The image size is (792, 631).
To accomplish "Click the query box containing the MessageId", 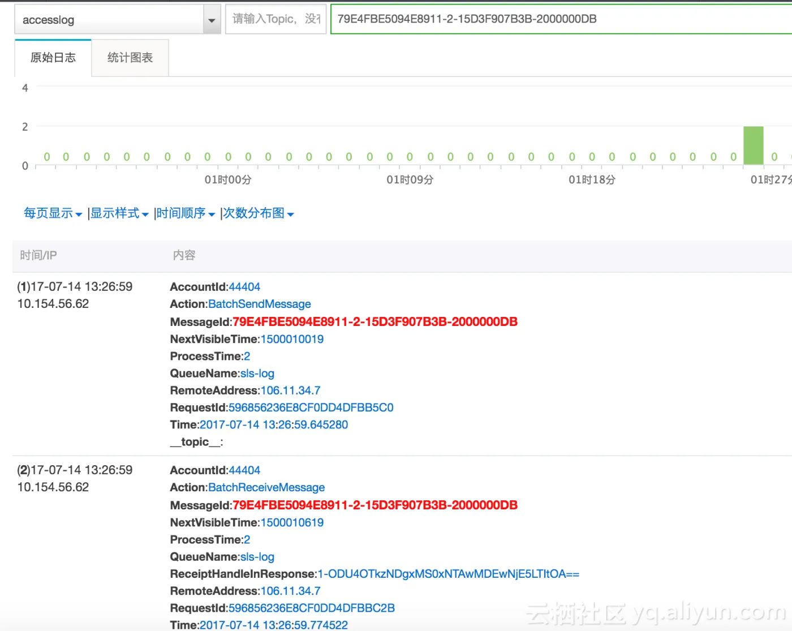I will pyautogui.click(x=561, y=19).
